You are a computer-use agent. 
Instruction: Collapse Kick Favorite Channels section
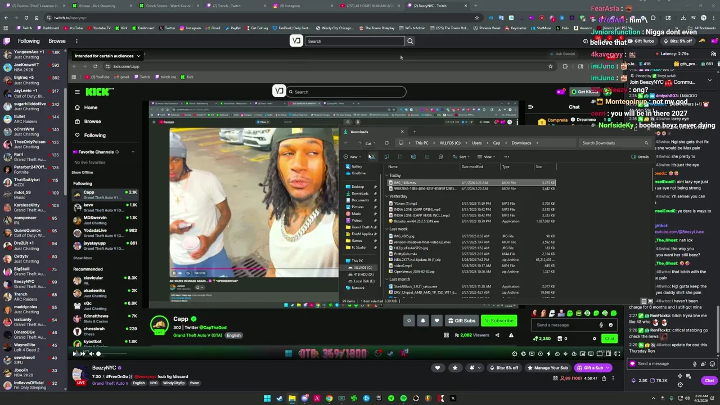pyautogui.click(x=133, y=152)
